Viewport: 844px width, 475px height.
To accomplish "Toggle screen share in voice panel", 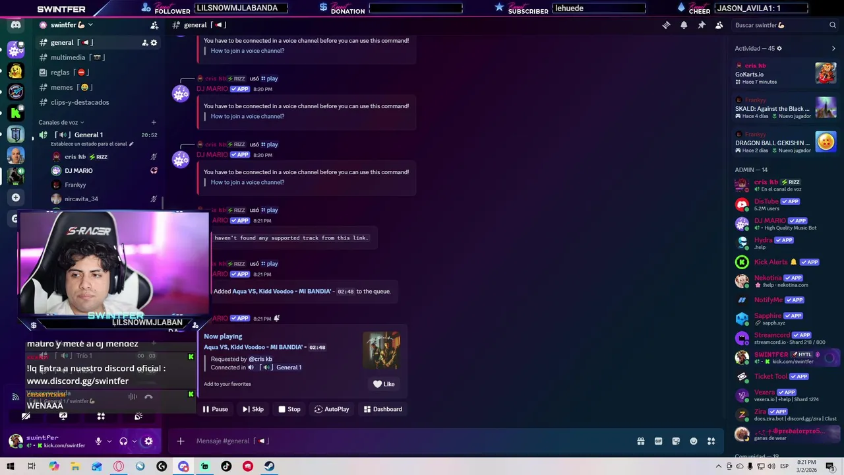I will pos(63,416).
